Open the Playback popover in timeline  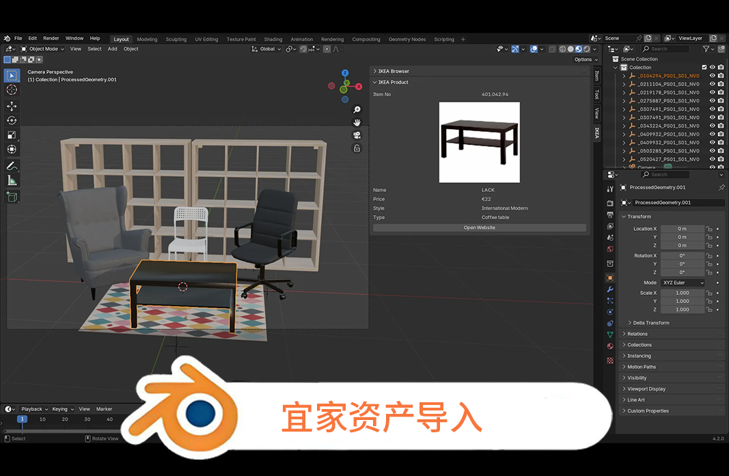[x=34, y=409]
